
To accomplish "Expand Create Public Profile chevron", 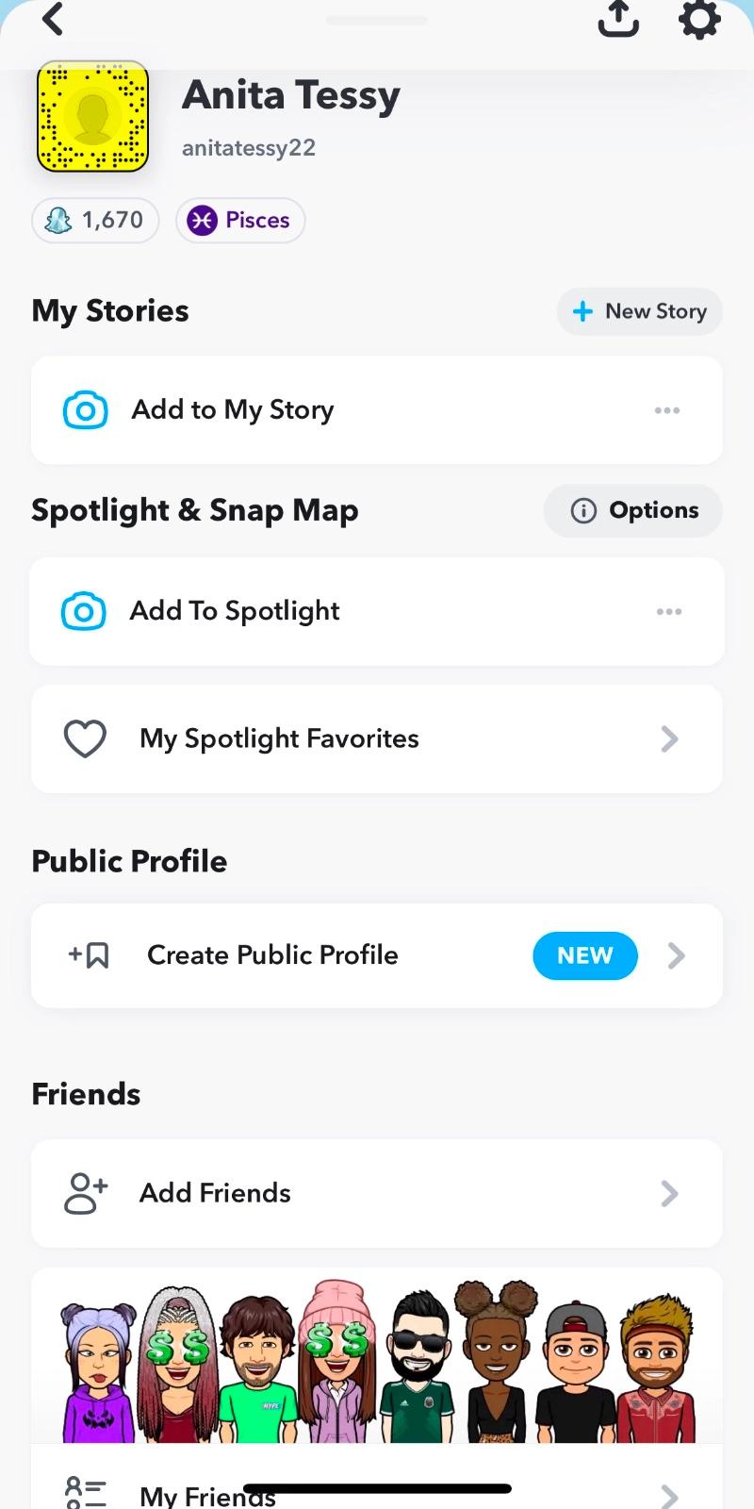I will tap(676, 955).
